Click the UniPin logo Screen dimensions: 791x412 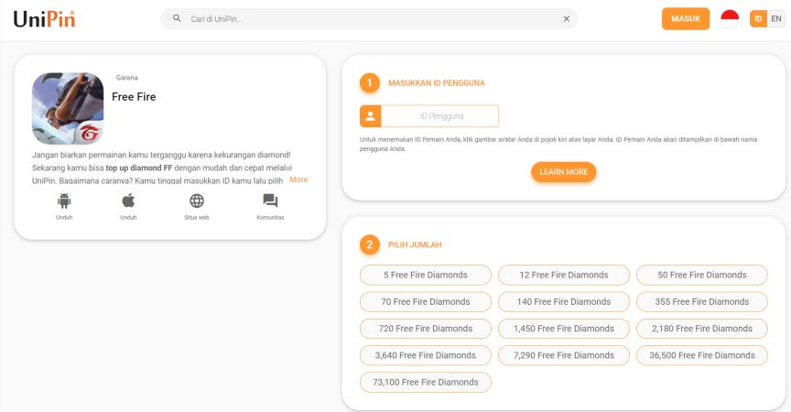pyautogui.click(x=44, y=19)
